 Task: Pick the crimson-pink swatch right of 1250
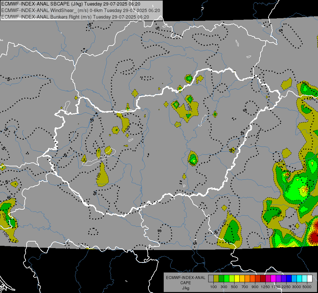click(x=268, y=278)
